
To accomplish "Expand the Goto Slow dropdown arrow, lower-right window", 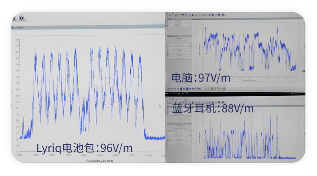I will [x=190, y=133].
